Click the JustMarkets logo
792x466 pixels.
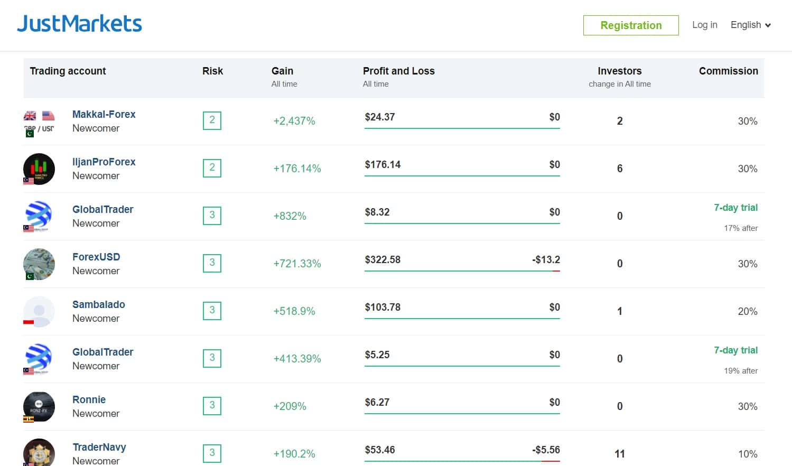(79, 24)
